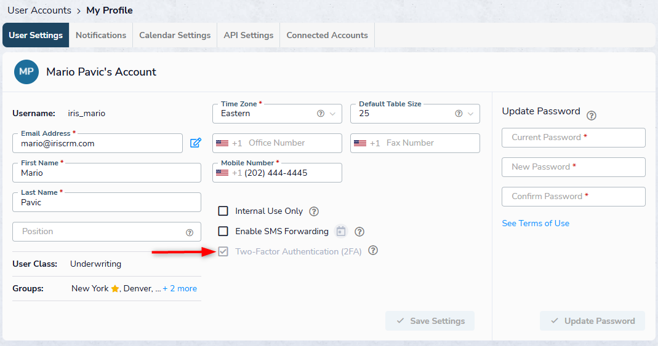Open the Time Zone dropdown
This screenshot has width=658, height=346.
coord(277,114)
